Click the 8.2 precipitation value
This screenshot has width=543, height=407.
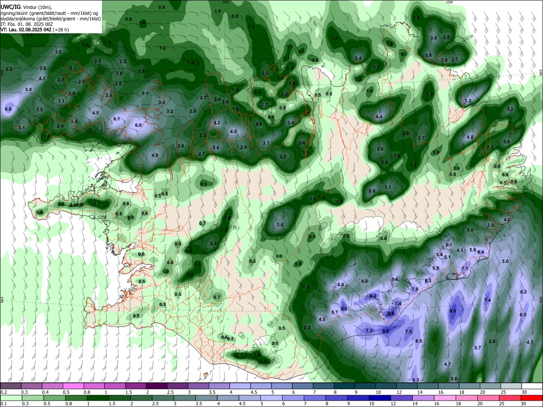373,296
